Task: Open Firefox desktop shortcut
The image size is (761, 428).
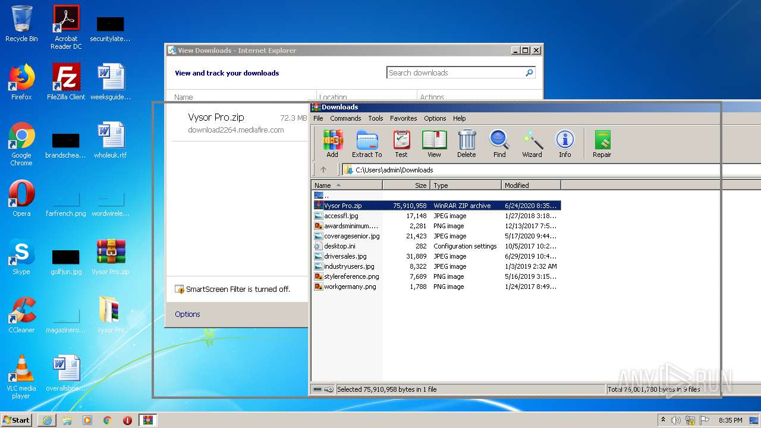Action: [21, 82]
